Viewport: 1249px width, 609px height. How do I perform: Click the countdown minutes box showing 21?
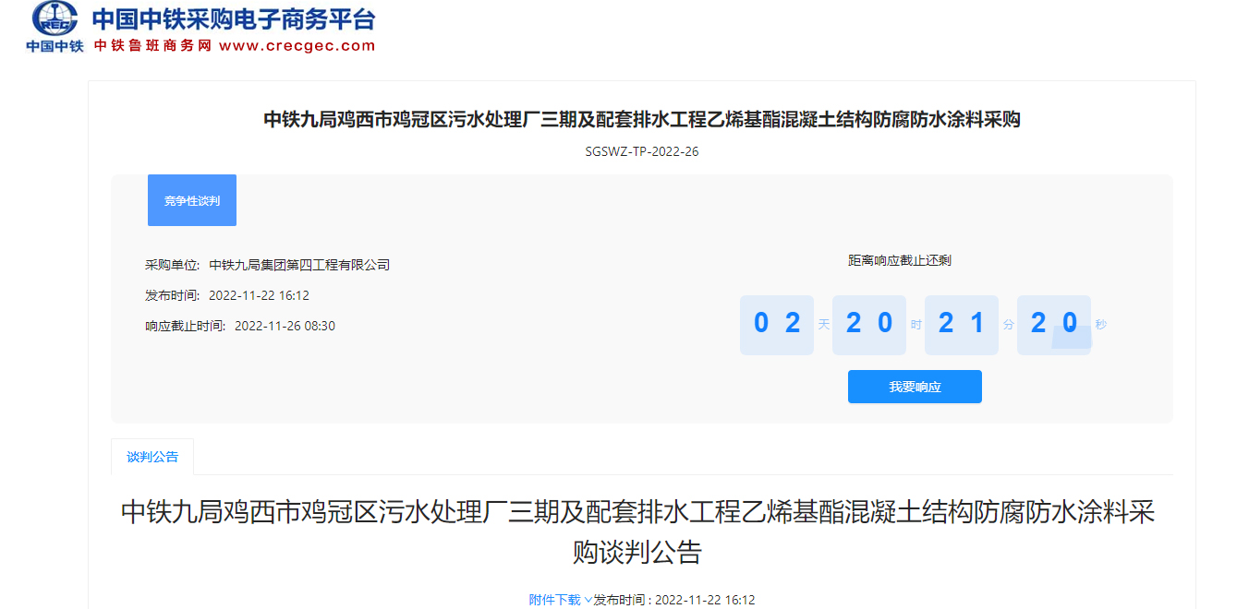pyautogui.click(x=962, y=325)
